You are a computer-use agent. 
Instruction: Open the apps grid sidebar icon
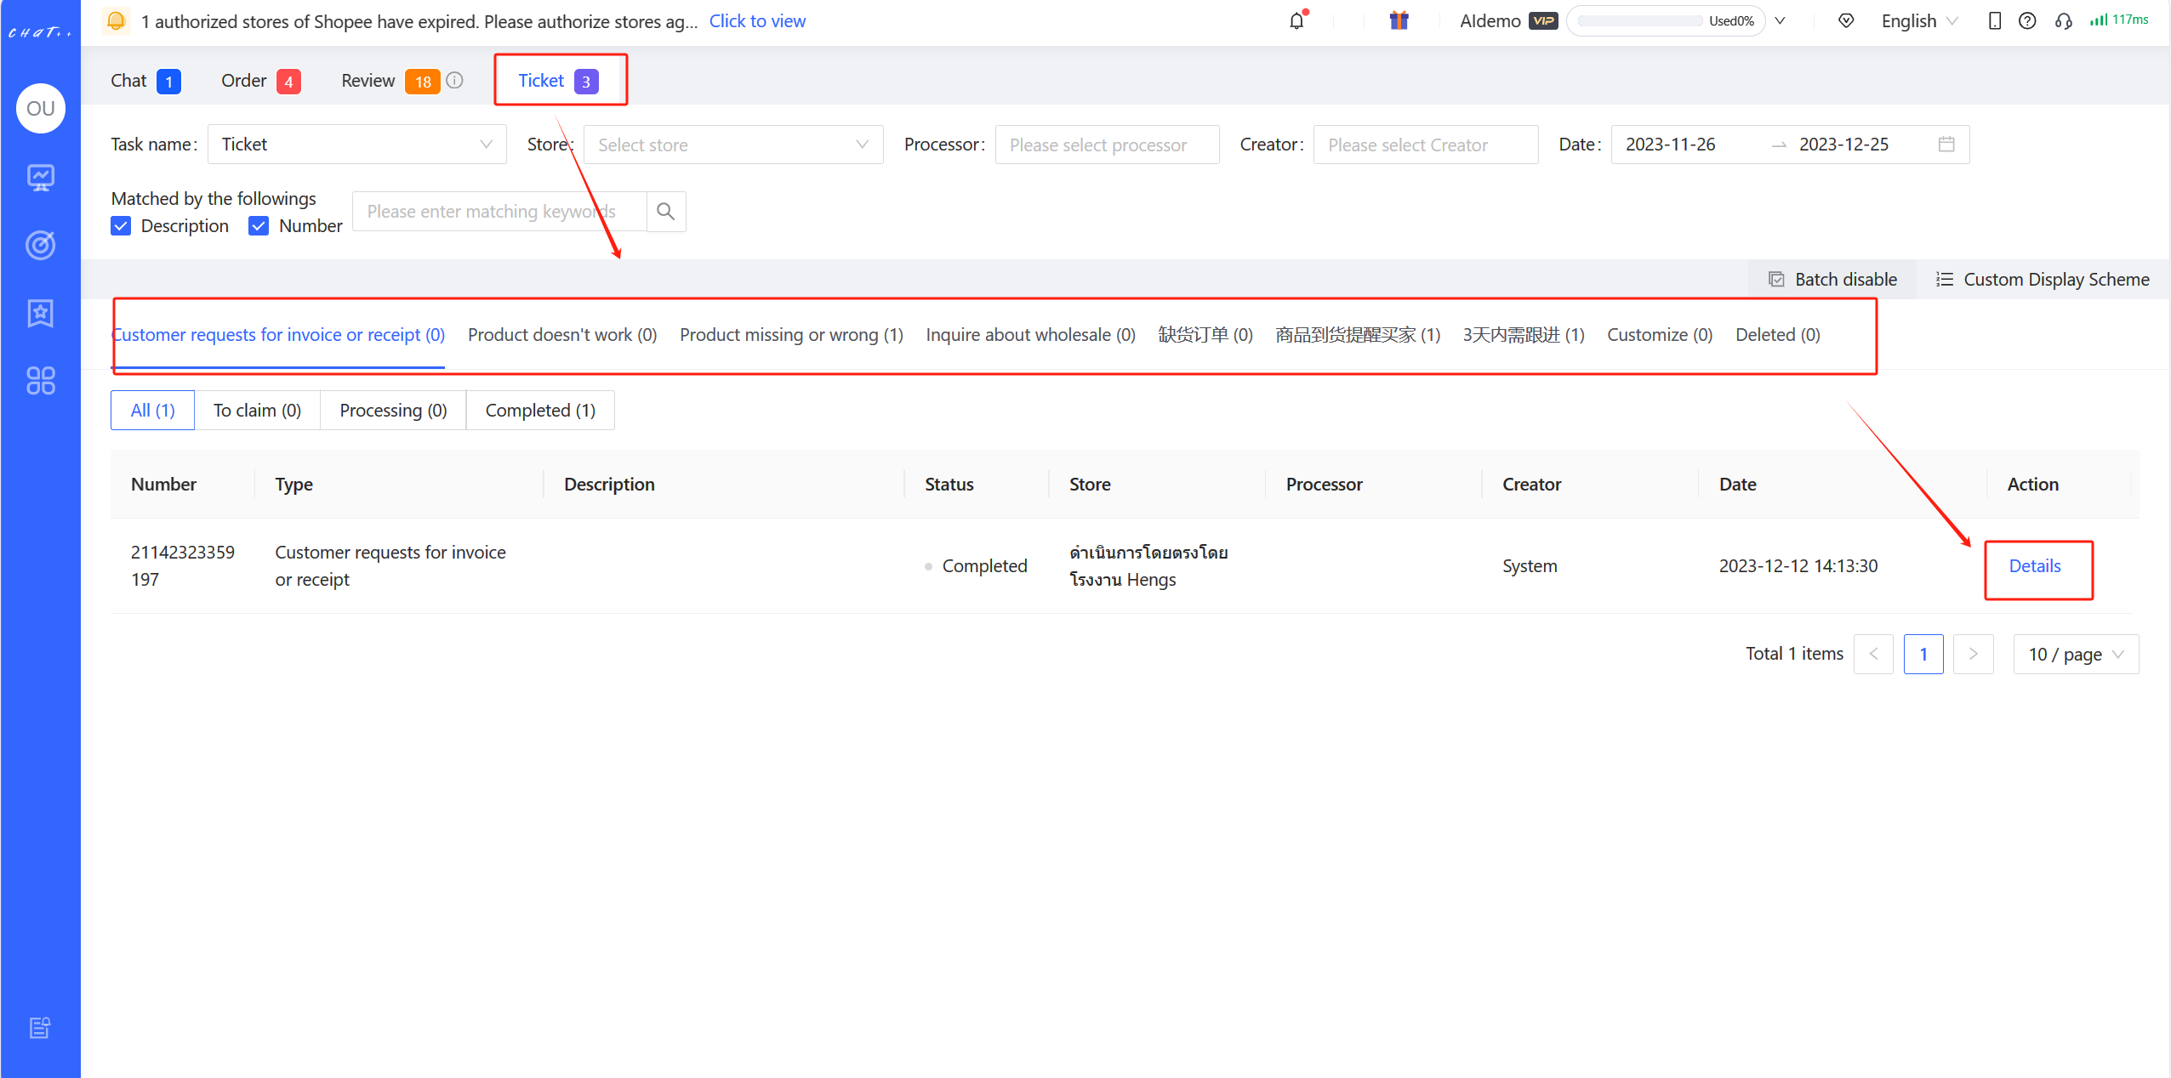pyautogui.click(x=41, y=381)
